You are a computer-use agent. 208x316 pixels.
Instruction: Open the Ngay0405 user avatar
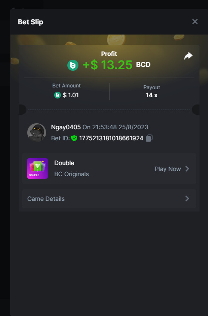pyautogui.click(x=37, y=133)
